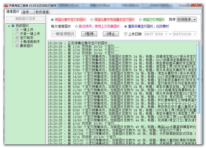Click log line 第 3/16 页找到 20/60 个宝贝

[x=83, y=53]
